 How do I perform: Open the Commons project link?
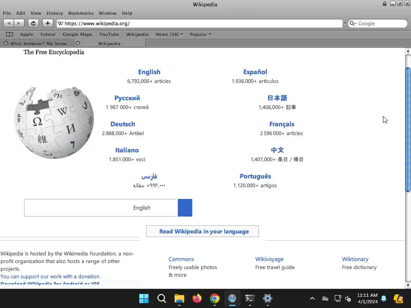tap(181, 259)
